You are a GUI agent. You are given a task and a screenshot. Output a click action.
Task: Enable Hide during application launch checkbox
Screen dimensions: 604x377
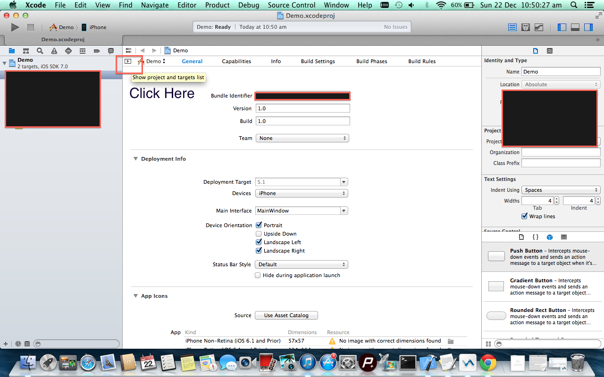[258, 275]
